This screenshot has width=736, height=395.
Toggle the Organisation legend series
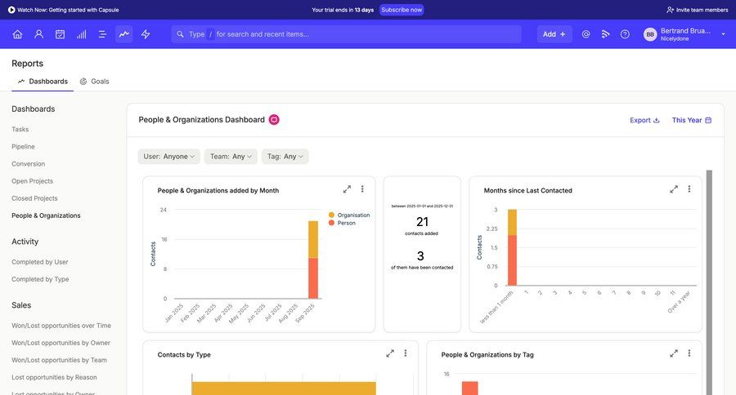pyautogui.click(x=348, y=215)
